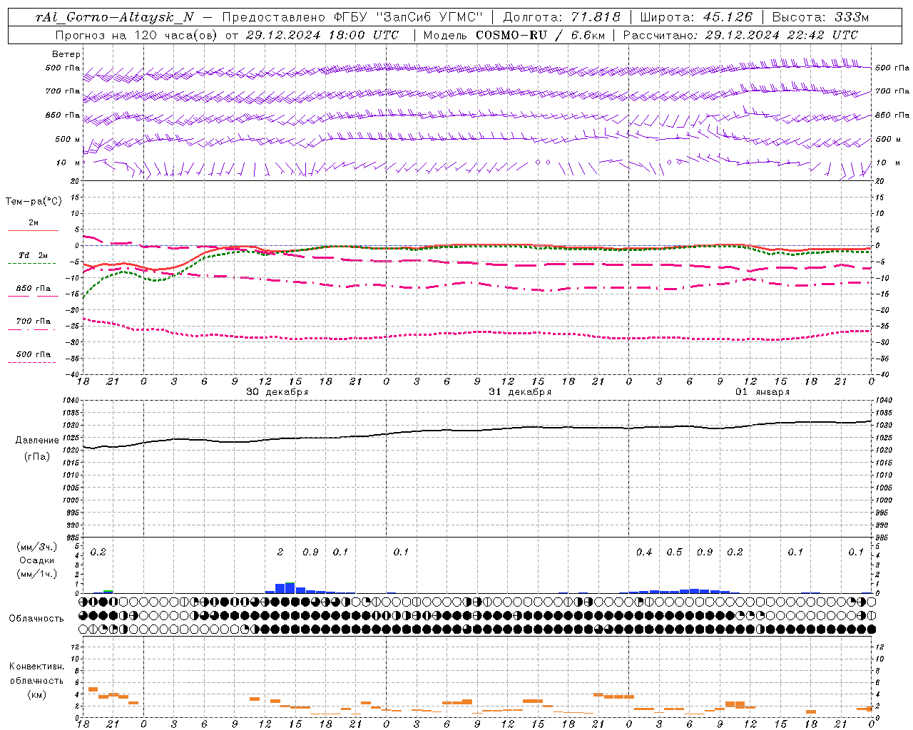This screenshot has height=730, width=913.
Task: Click the 500 гПа legend entry in temperature panel
Action: click(x=34, y=354)
